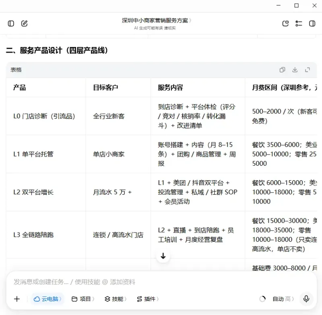Open the 自动 高 mode selector
The height and width of the screenshot is (315, 322).
283,299
